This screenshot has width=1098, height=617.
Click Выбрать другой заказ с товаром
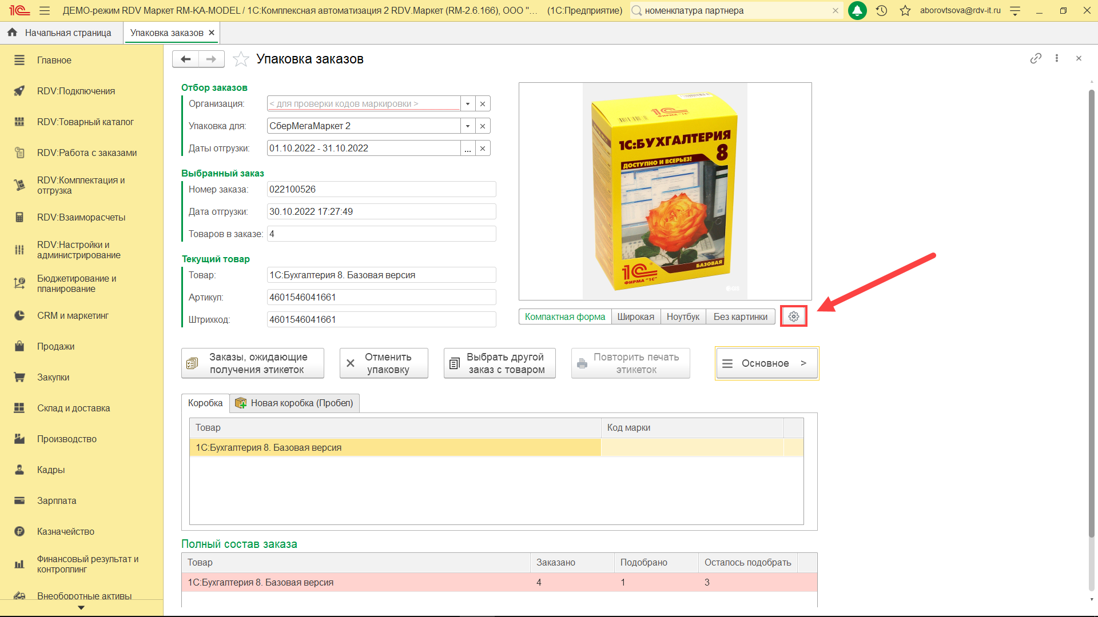(x=499, y=363)
